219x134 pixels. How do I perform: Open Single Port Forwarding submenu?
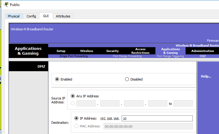pos(74,56)
